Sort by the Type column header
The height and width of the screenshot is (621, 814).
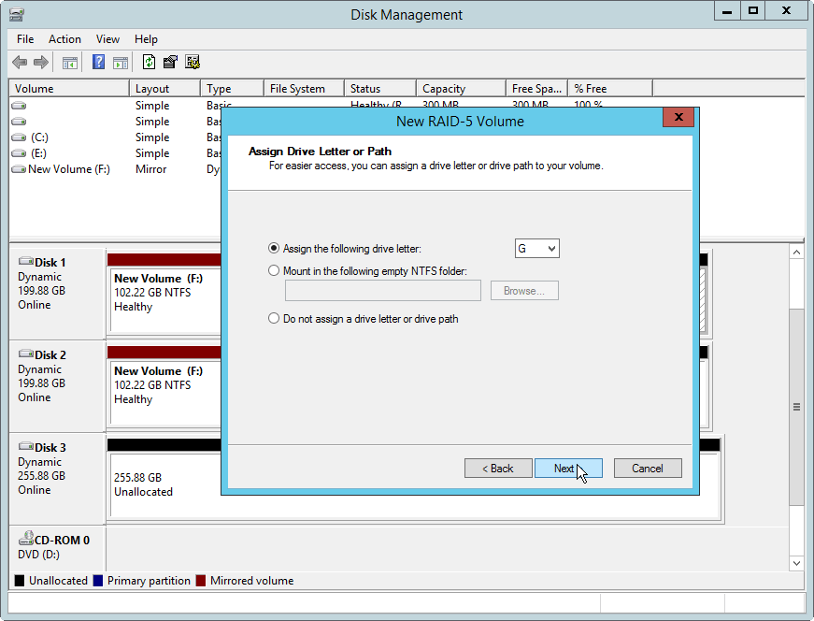(x=232, y=88)
